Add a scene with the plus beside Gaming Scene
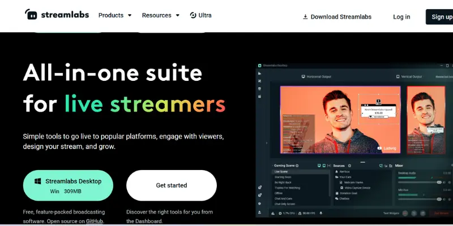453x226 pixels. click(x=297, y=166)
